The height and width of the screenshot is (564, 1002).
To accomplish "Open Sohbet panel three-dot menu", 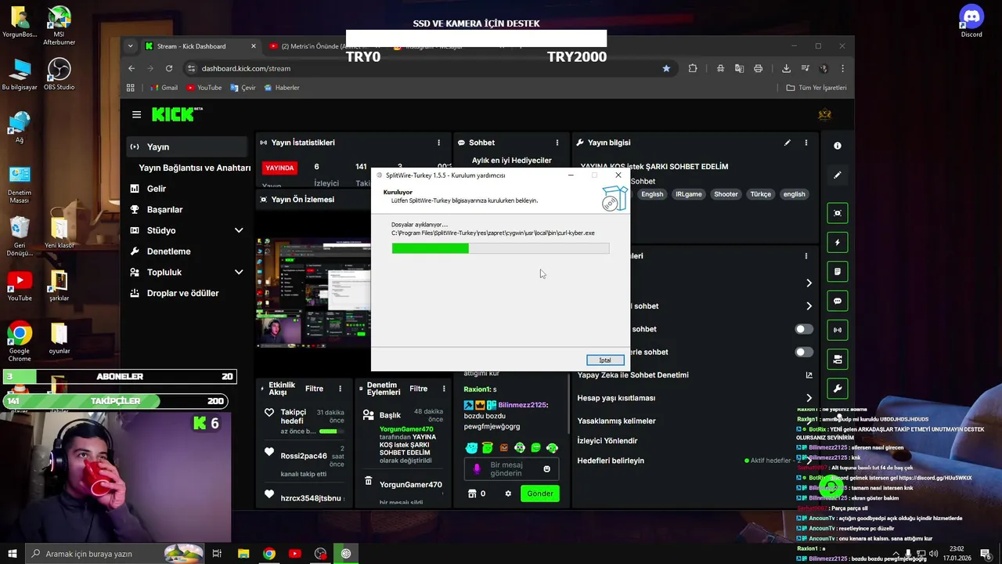I will [x=557, y=143].
